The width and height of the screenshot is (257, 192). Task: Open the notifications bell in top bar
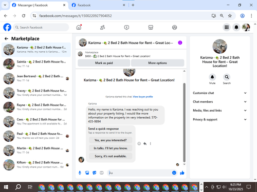click(236, 27)
